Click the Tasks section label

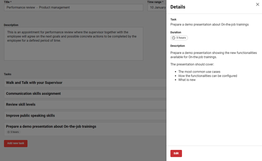tap(8, 74)
